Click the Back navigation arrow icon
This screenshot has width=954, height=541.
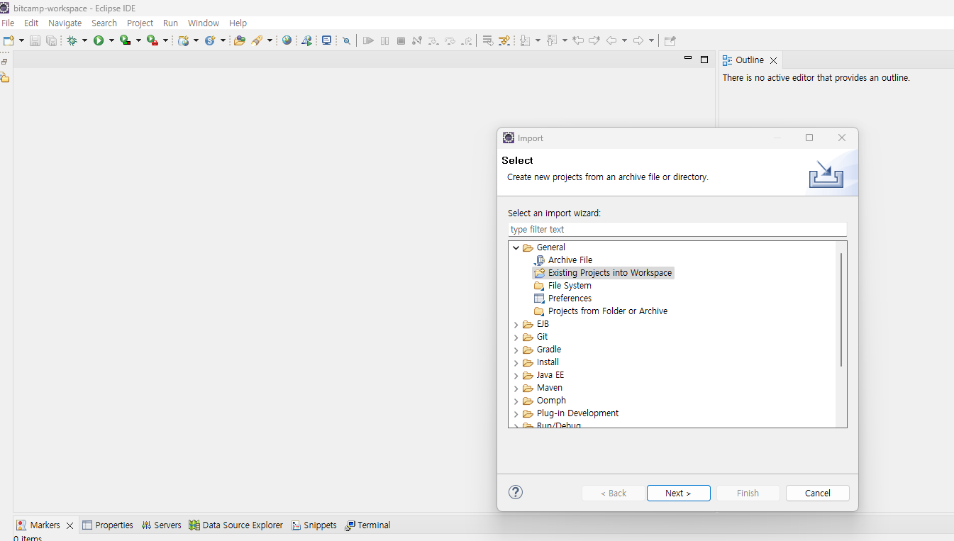click(x=611, y=40)
